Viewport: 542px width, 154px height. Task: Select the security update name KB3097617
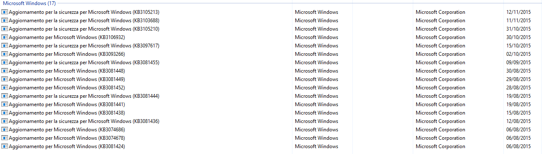tap(84, 46)
